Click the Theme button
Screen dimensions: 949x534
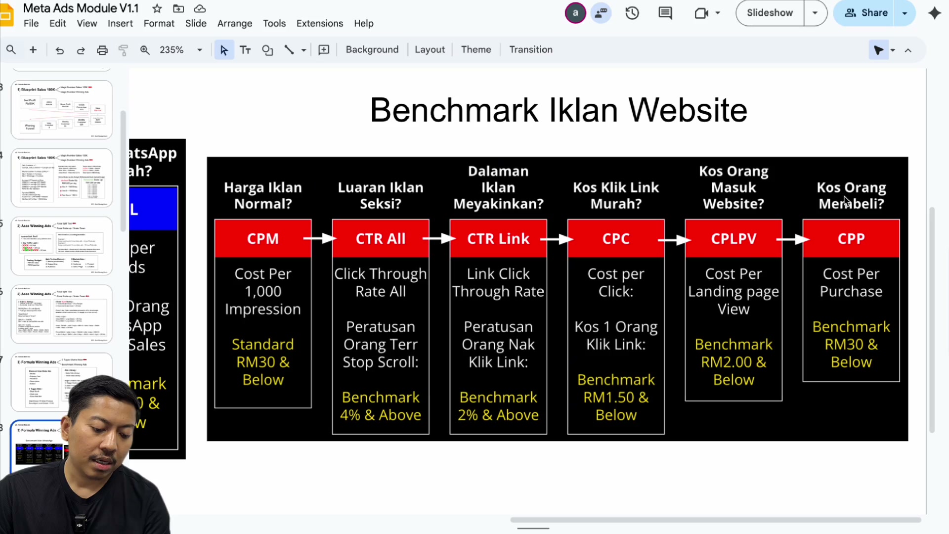click(476, 49)
